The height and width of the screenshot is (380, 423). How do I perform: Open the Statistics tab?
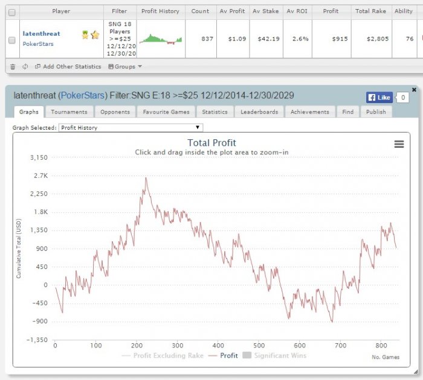[x=215, y=112]
